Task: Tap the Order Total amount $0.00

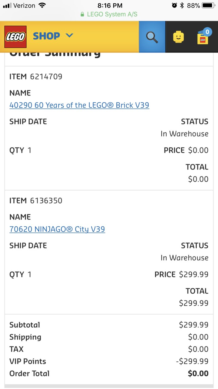Action: [198, 374]
